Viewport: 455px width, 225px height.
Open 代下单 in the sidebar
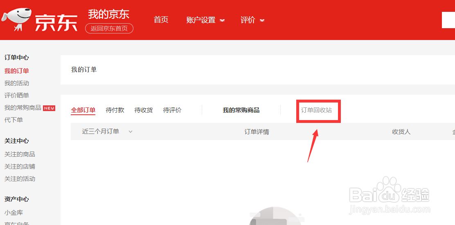click(14, 120)
